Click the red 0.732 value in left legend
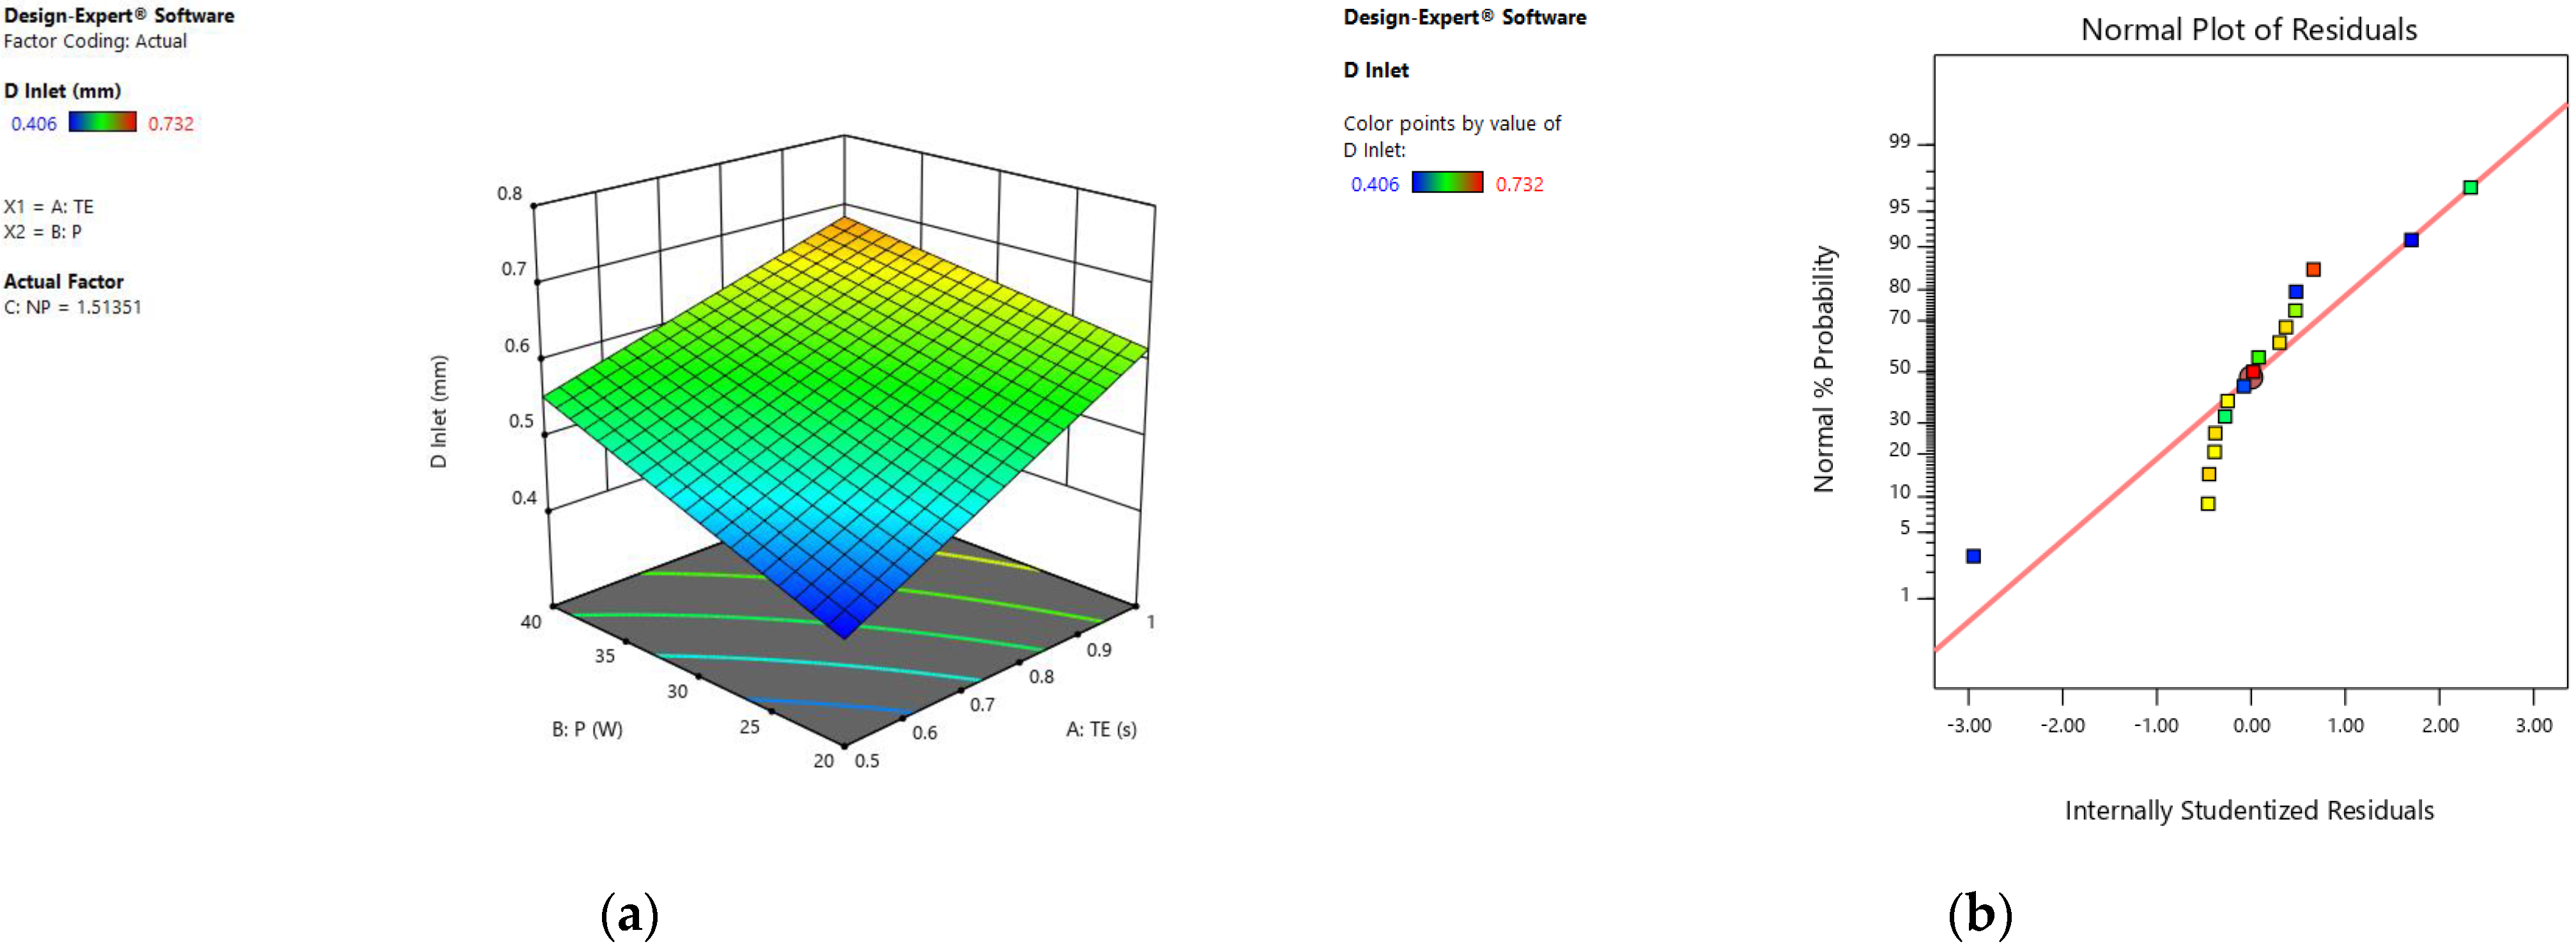The height and width of the screenshot is (951, 2576). coord(170,124)
